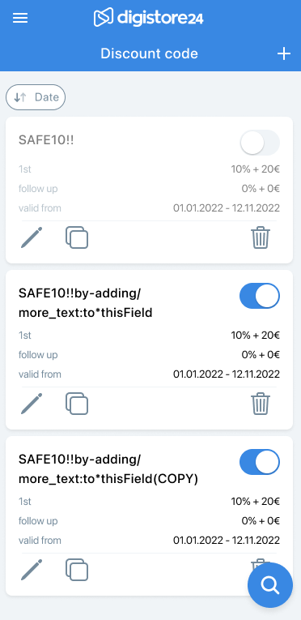Viewport: 301px width, 620px height.
Task: Enable the SAFE10!! discount code toggle
Action: point(260,143)
